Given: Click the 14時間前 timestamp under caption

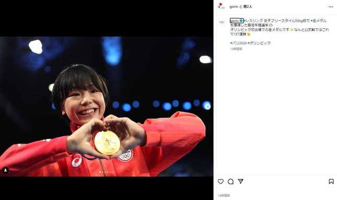Looking at the screenshot, I should pyautogui.click(x=236, y=49).
